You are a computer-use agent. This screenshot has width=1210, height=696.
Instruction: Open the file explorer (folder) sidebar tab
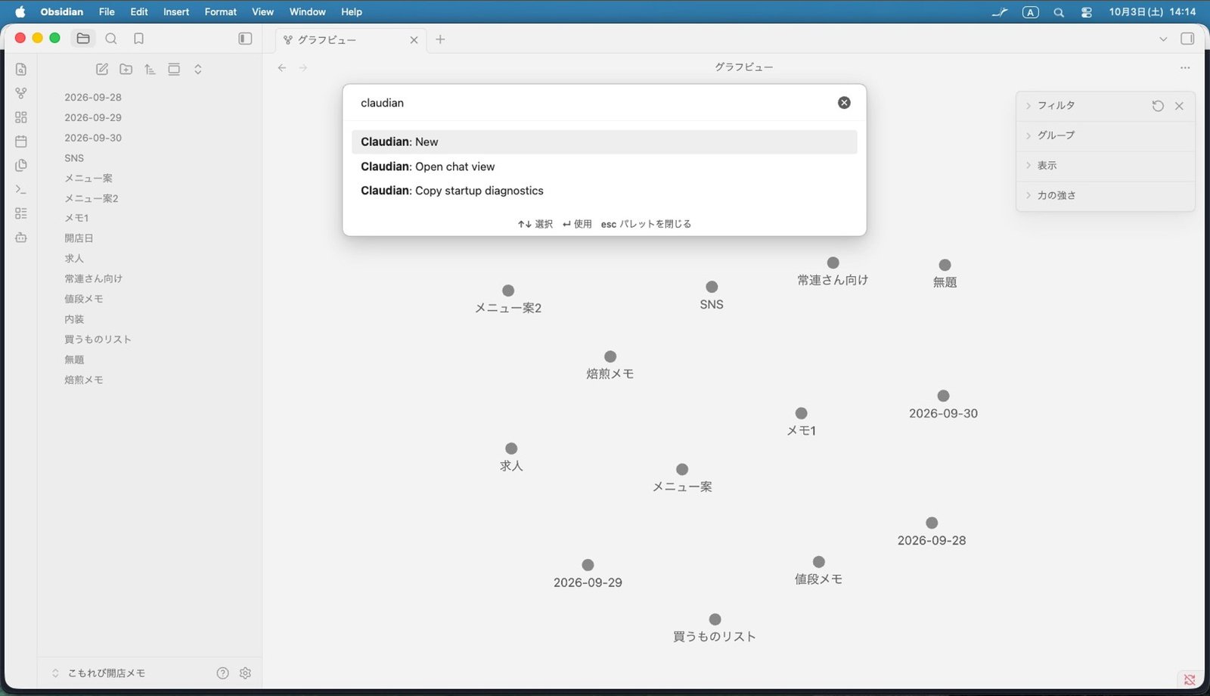(83, 39)
